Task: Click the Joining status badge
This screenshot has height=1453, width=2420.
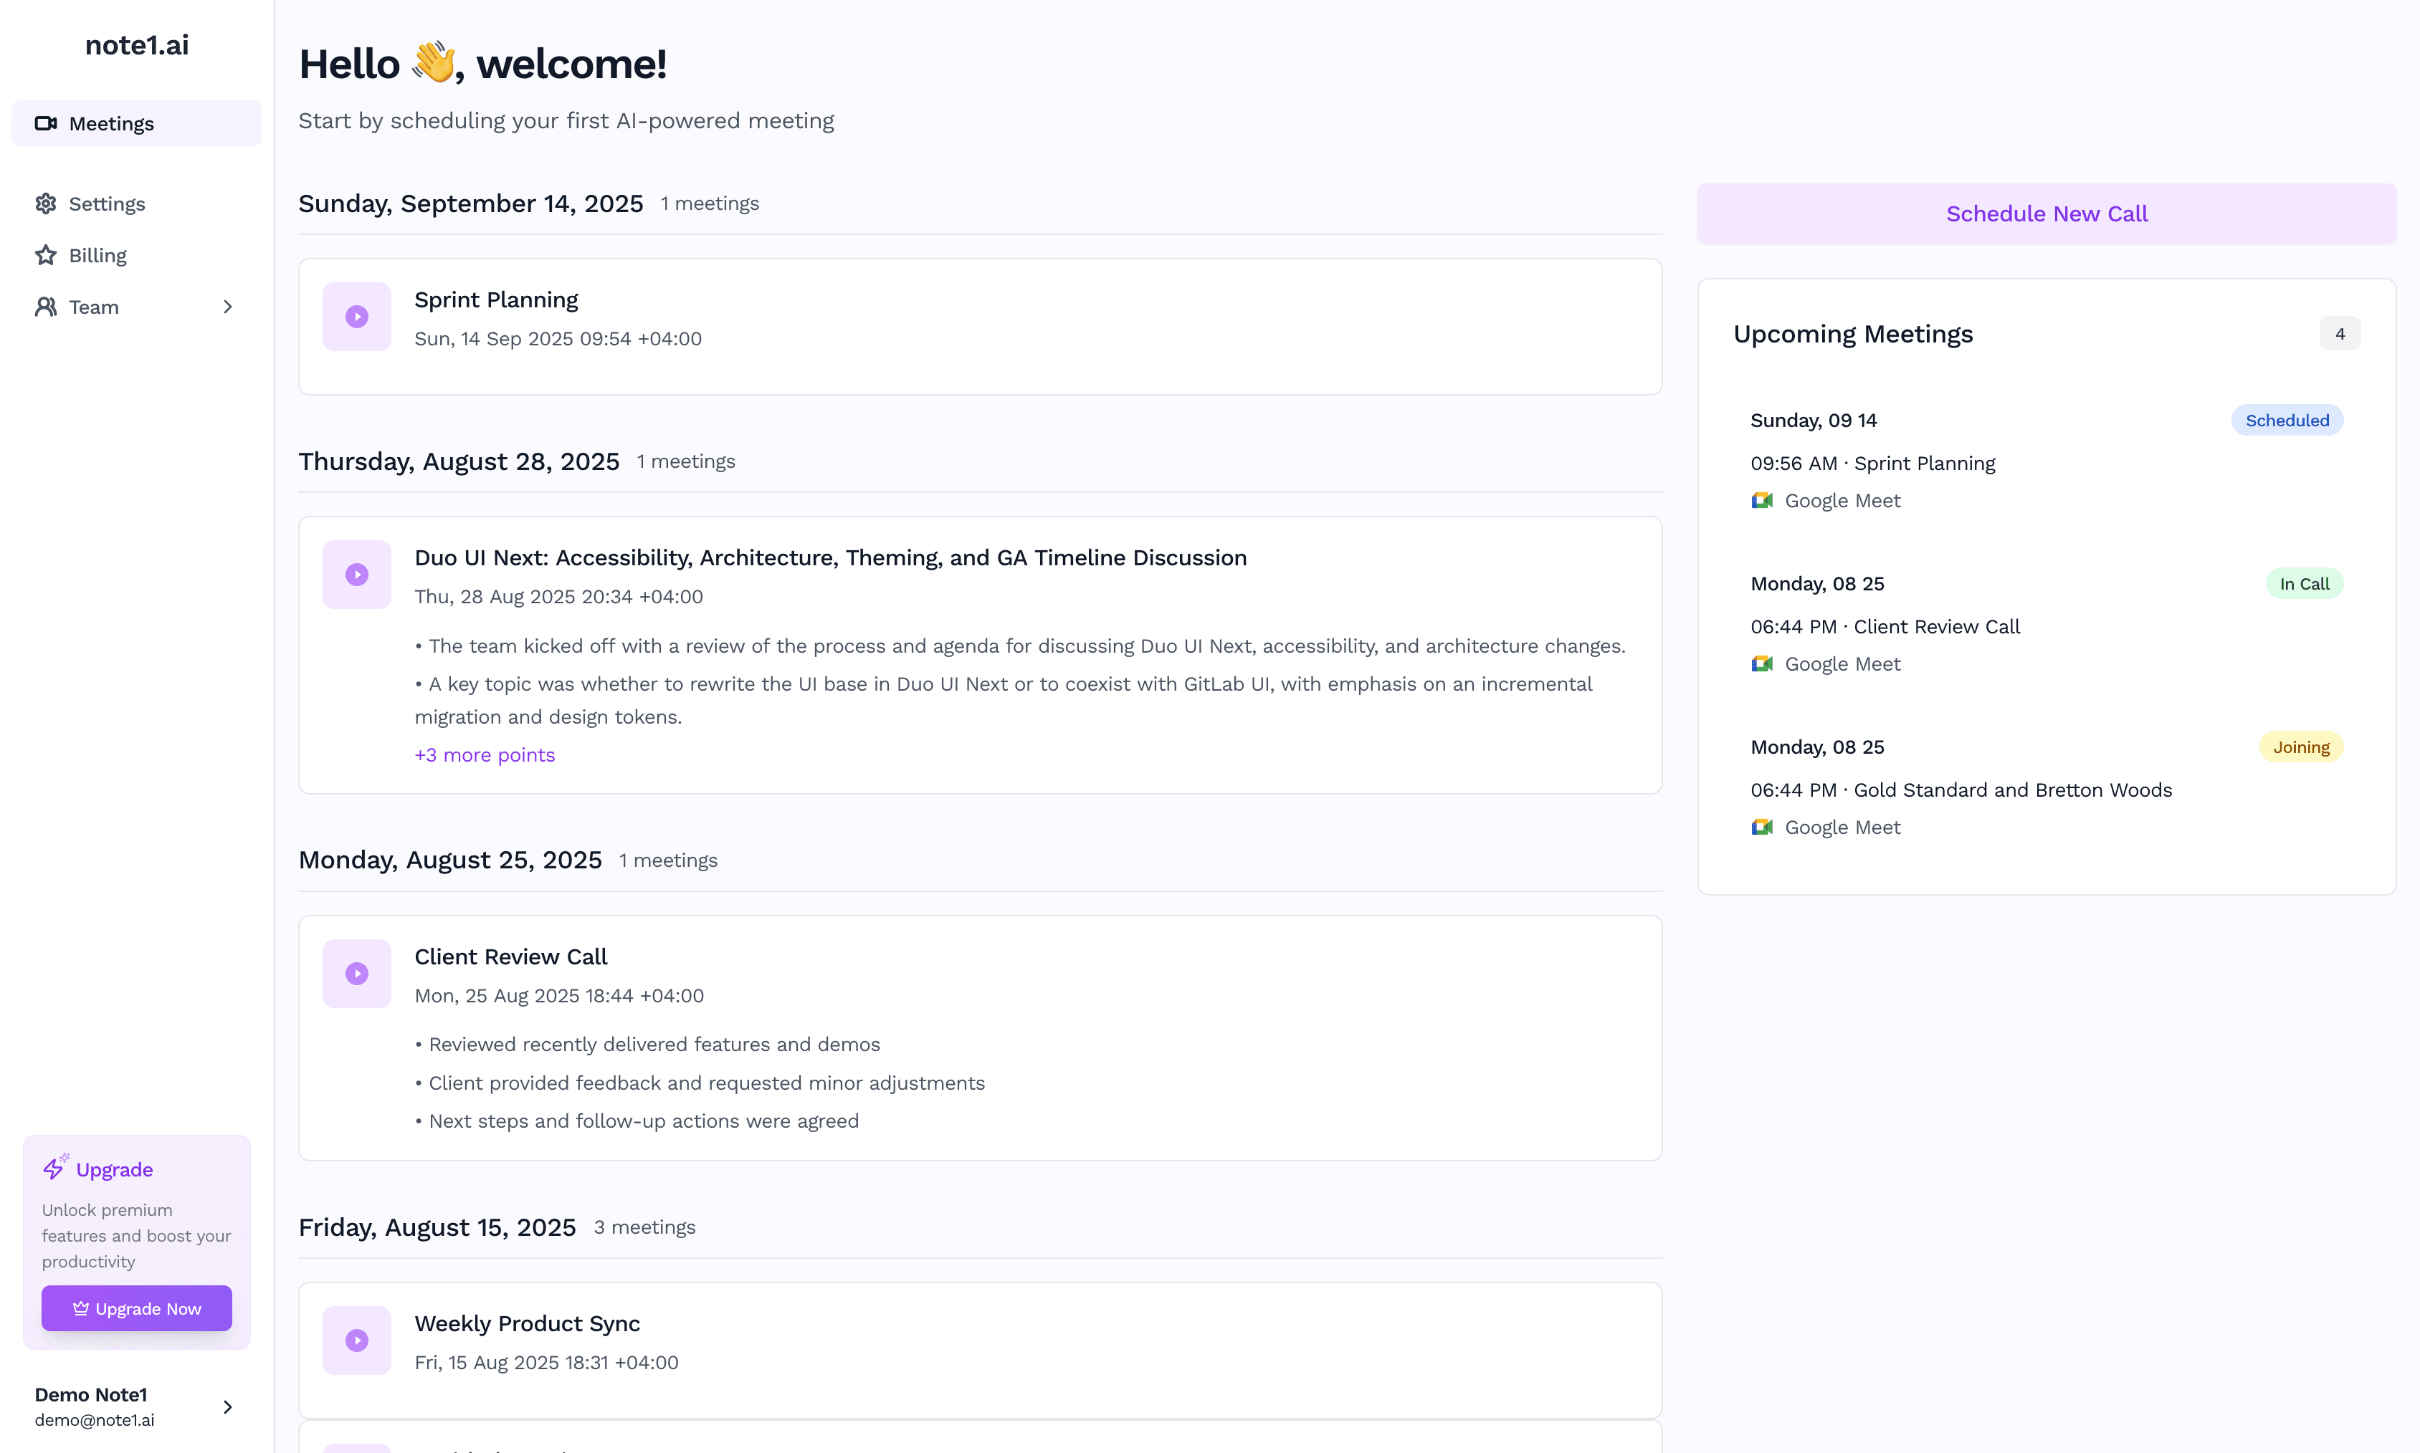Action: pyautogui.click(x=2300, y=747)
